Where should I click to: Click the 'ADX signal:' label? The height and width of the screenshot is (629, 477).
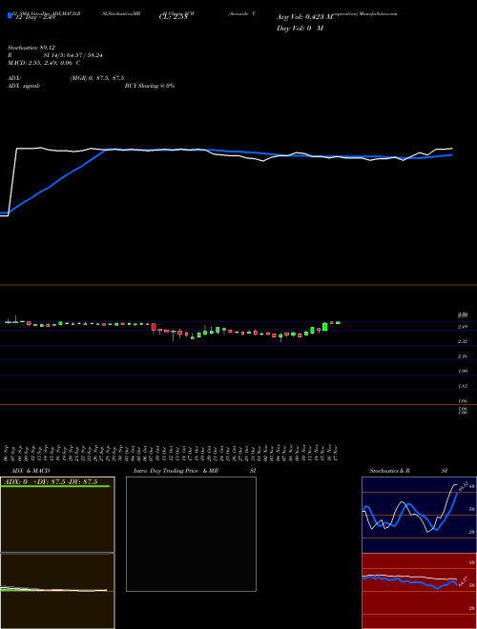coord(23,86)
